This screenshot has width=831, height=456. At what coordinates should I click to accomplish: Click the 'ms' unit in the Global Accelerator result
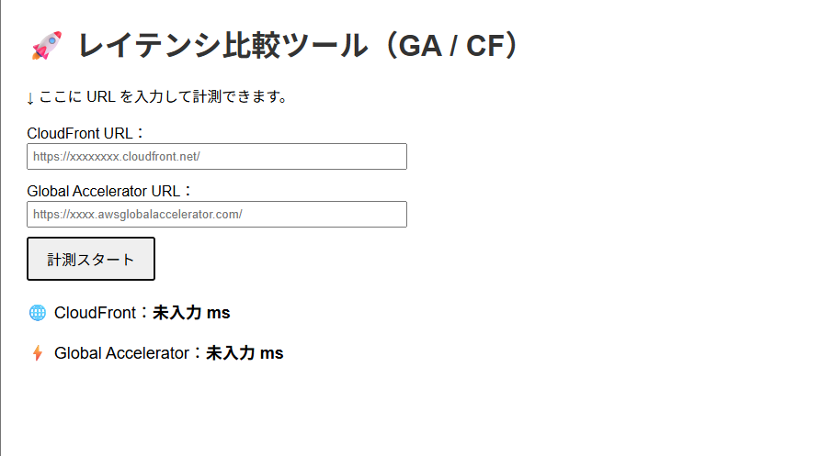pos(272,353)
